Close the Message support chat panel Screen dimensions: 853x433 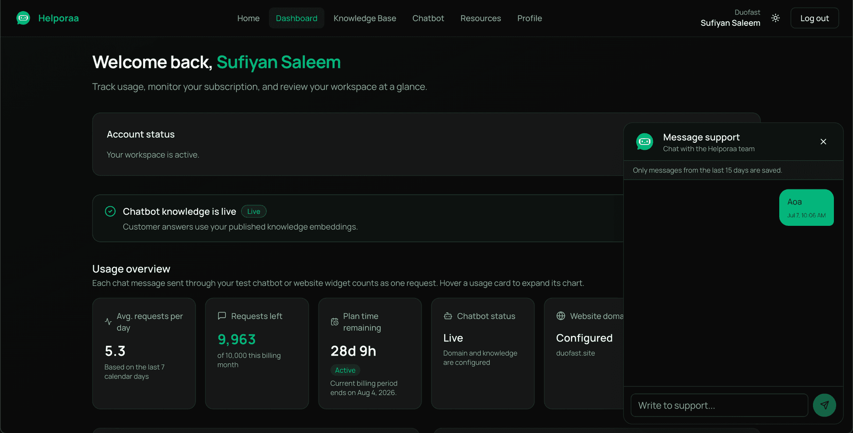click(x=823, y=141)
